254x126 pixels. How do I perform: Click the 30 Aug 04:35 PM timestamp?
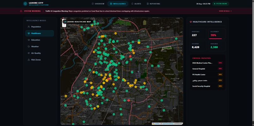click(x=203, y=4)
